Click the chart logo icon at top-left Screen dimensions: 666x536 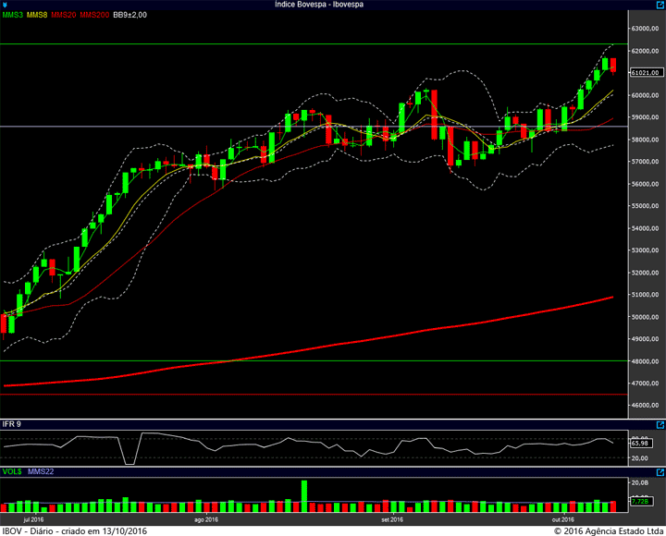pos(5,5)
